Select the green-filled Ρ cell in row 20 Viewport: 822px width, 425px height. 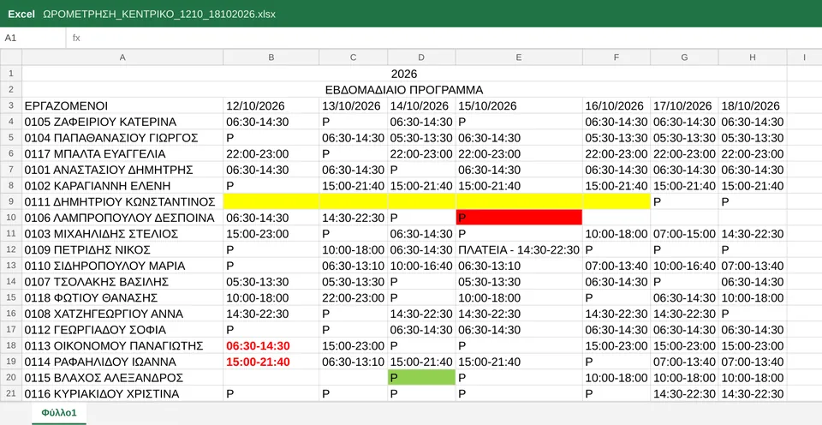coord(422,378)
